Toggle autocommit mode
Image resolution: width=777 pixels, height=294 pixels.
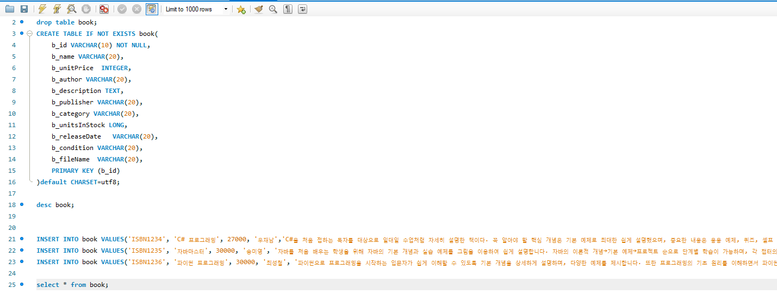(x=152, y=9)
